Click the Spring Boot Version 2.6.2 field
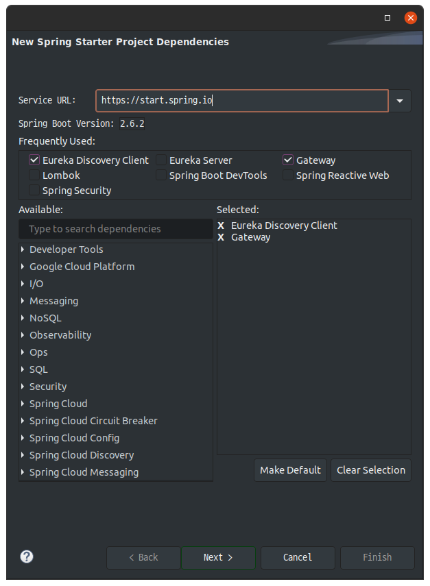430x586 pixels. click(132, 123)
